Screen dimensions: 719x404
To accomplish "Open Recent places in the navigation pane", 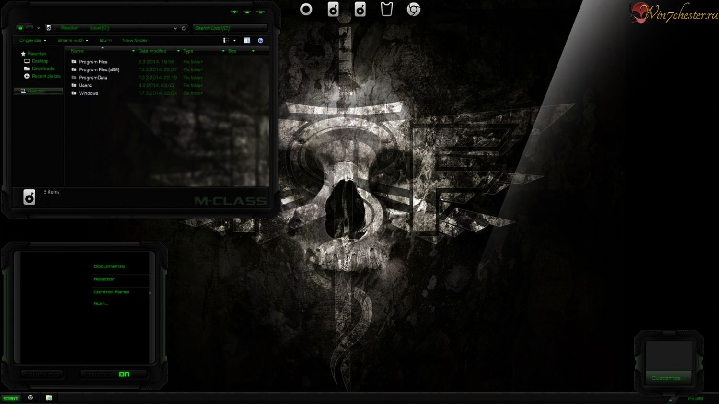I will [46, 76].
